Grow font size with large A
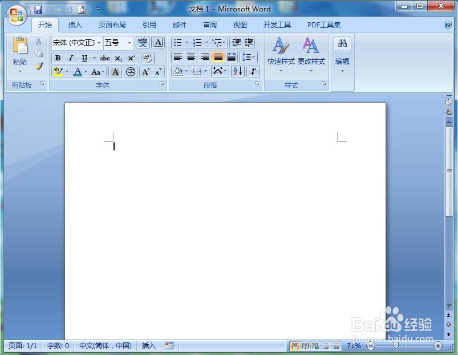This screenshot has height=355, width=458. click(145, 71)
